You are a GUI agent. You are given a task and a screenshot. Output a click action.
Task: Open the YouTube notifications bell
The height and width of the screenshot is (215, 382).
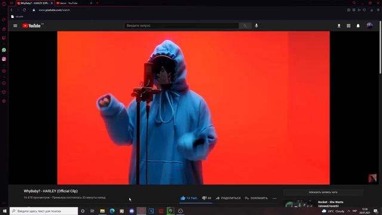[x=358, y=26]
